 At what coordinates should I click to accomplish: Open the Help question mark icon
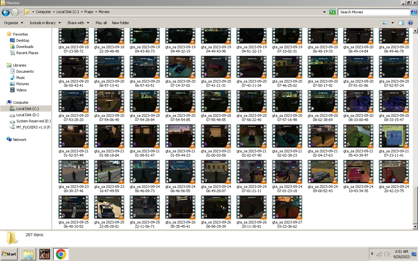pyautogui.click(x=410, y=23)
